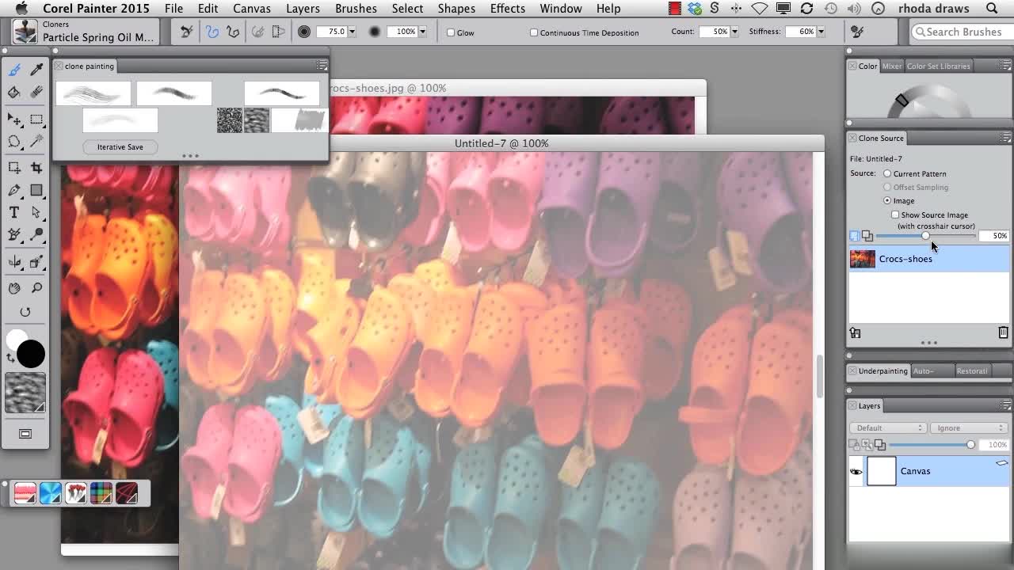The height and width of the screenshot is (570, 1014).
Task: Select the Rectangular Shape tool
Action: pyautogui.click(x=36, y=190)
